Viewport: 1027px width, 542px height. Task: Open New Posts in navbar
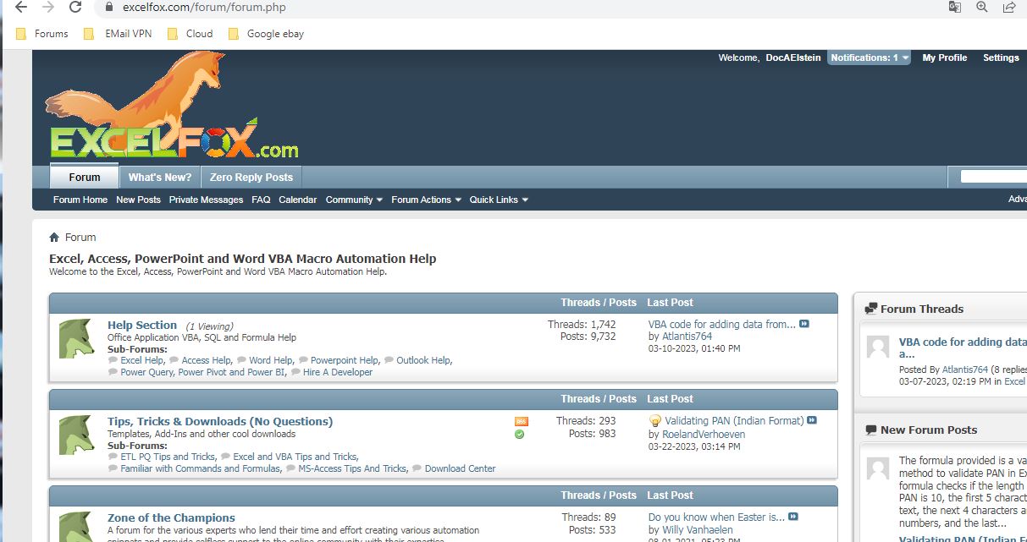pos(138,200)
